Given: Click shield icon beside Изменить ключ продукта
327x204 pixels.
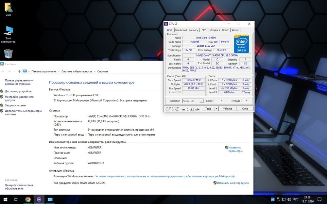Looking at the screenshot, I should pos(215,183).
